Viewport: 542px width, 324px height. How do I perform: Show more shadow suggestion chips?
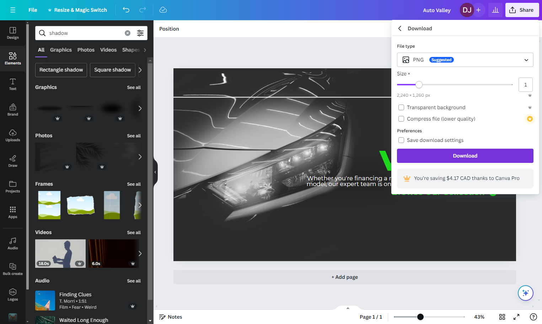(140, 70)
